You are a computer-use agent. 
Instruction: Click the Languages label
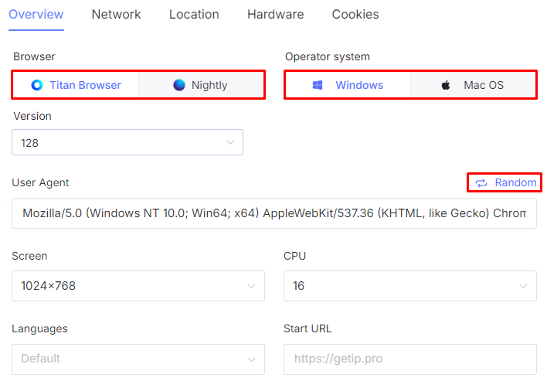click(x=39, y=328)
